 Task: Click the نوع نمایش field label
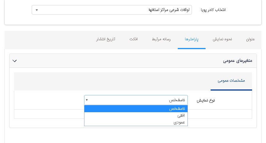206,100
